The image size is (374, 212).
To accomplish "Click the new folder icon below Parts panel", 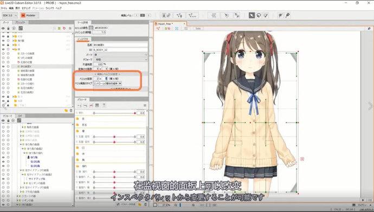I will click(x=66, y=111).
